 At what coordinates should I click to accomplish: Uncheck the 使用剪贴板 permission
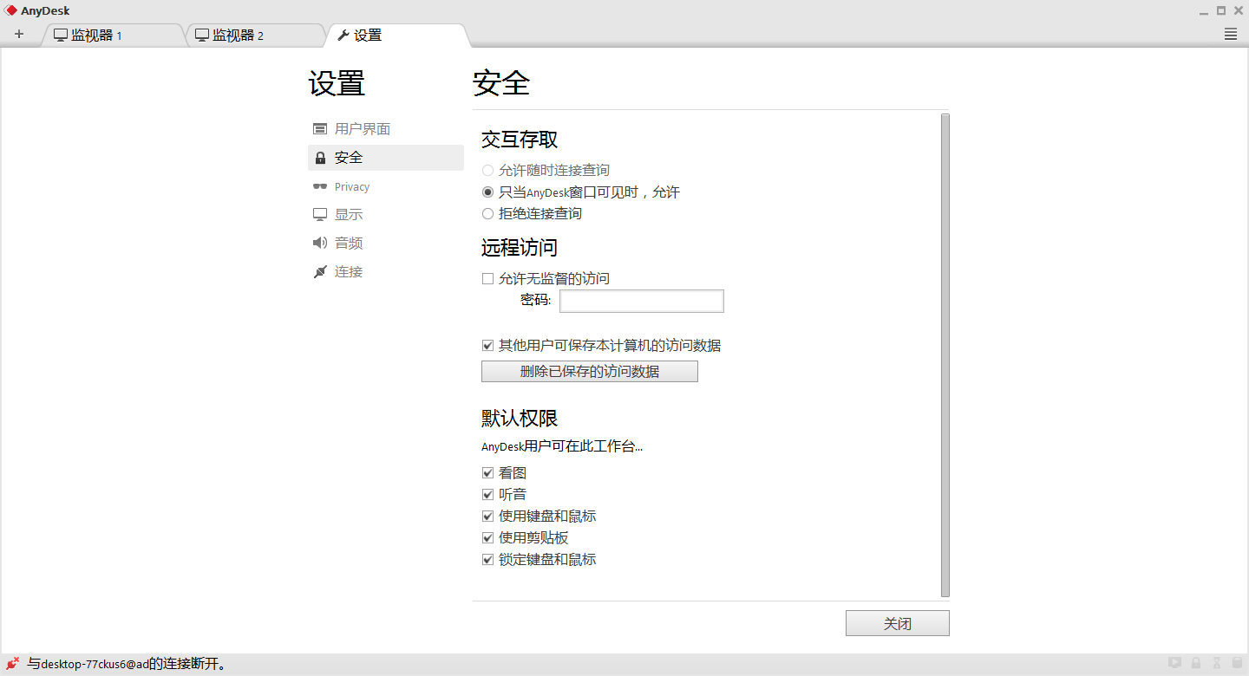click(487, 537)
